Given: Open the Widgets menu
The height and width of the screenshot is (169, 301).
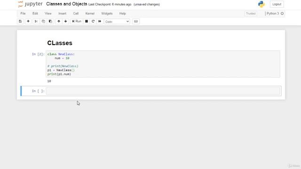Looking at the screenshot, I should point(107,14).
